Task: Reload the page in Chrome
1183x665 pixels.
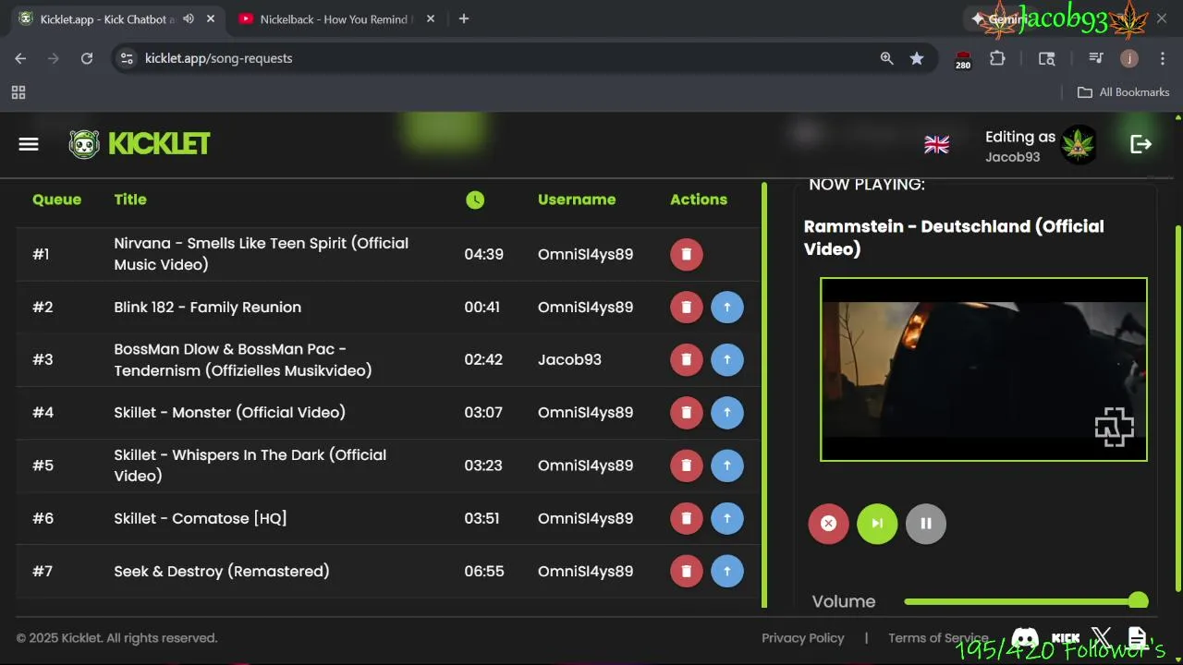Action: coord(87,58)
